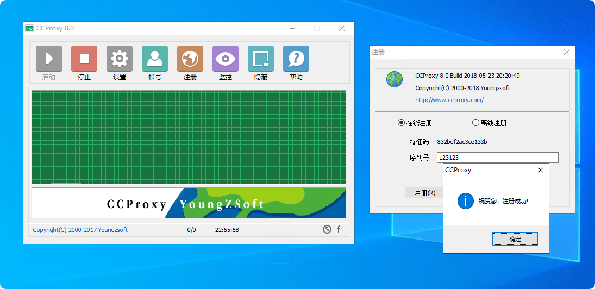
Task: Click the 序列号 serial number input field
Action: pyautogui.click(x=498, y=158)
